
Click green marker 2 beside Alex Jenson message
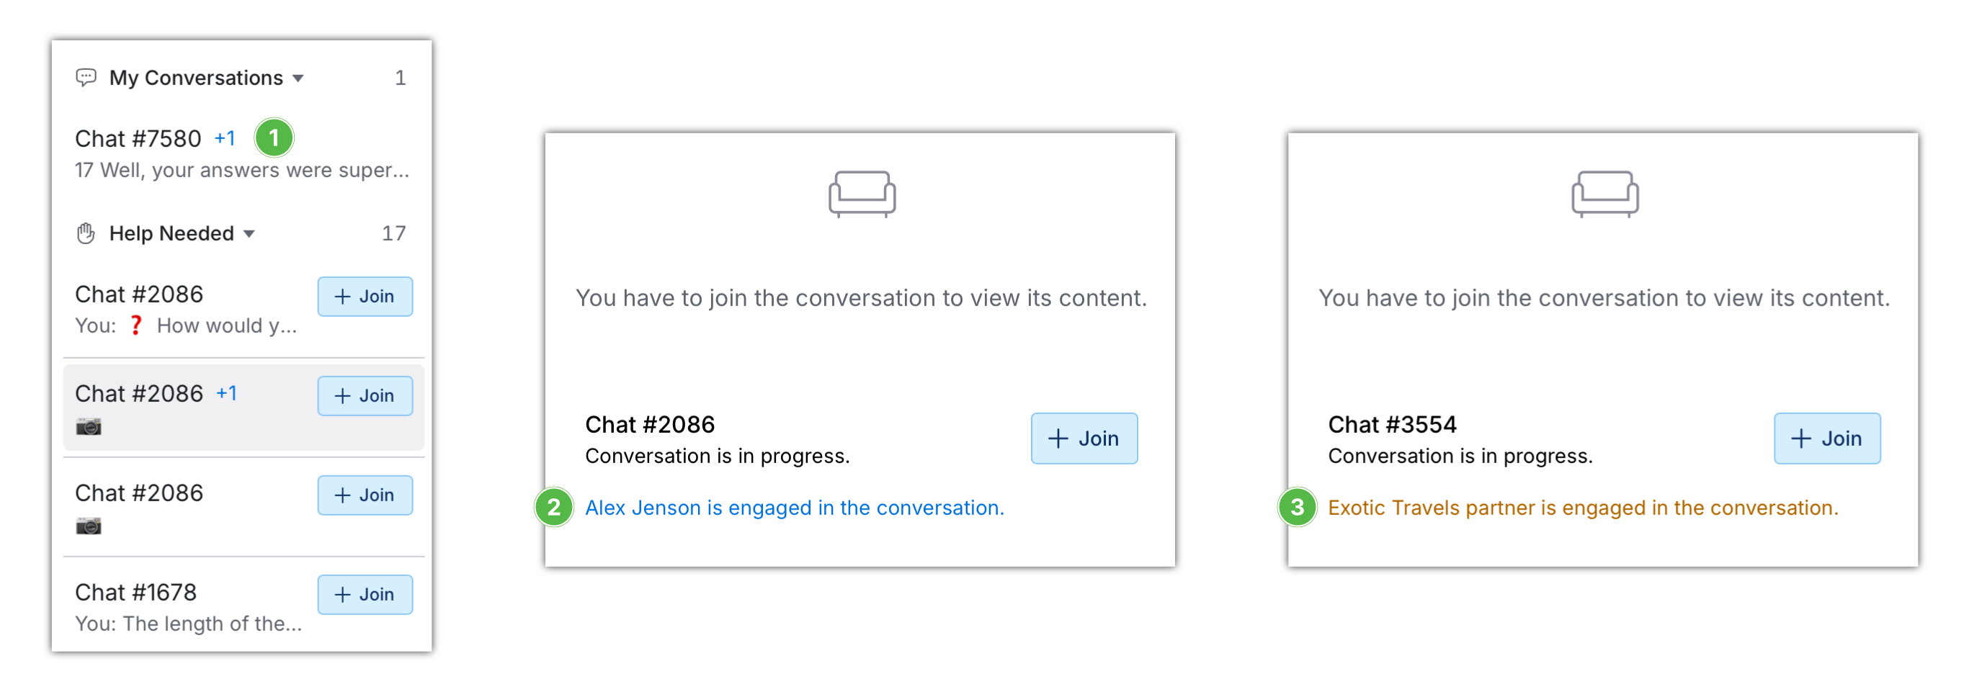[554, 507]
